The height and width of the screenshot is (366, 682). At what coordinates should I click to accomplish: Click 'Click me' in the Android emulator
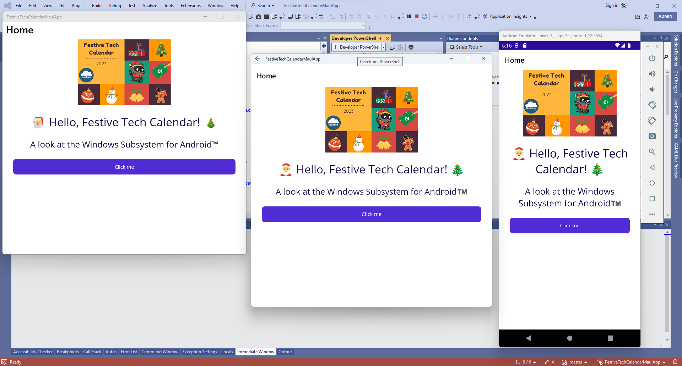tap(570, 226)
